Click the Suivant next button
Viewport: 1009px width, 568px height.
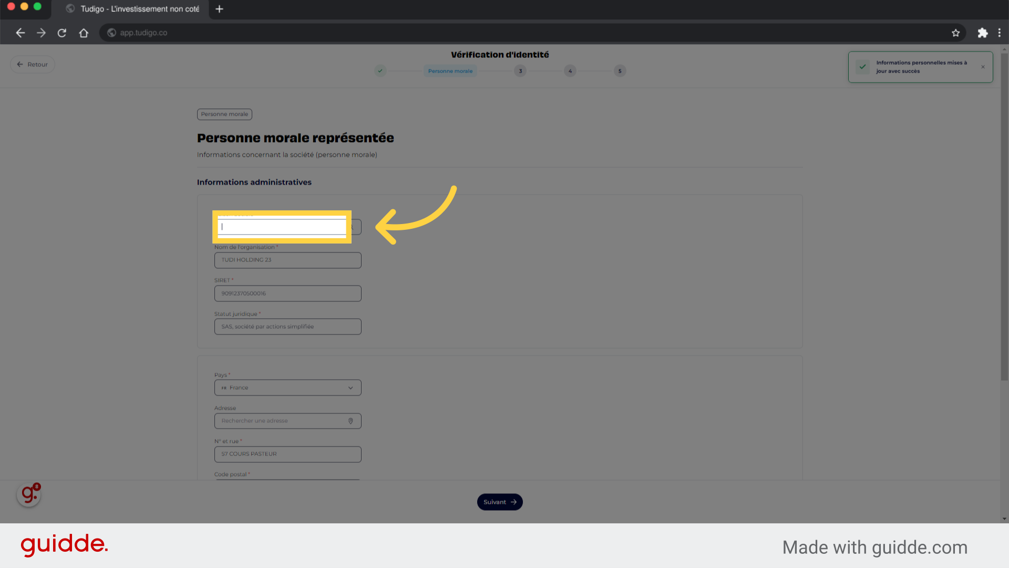pos(499,501)
